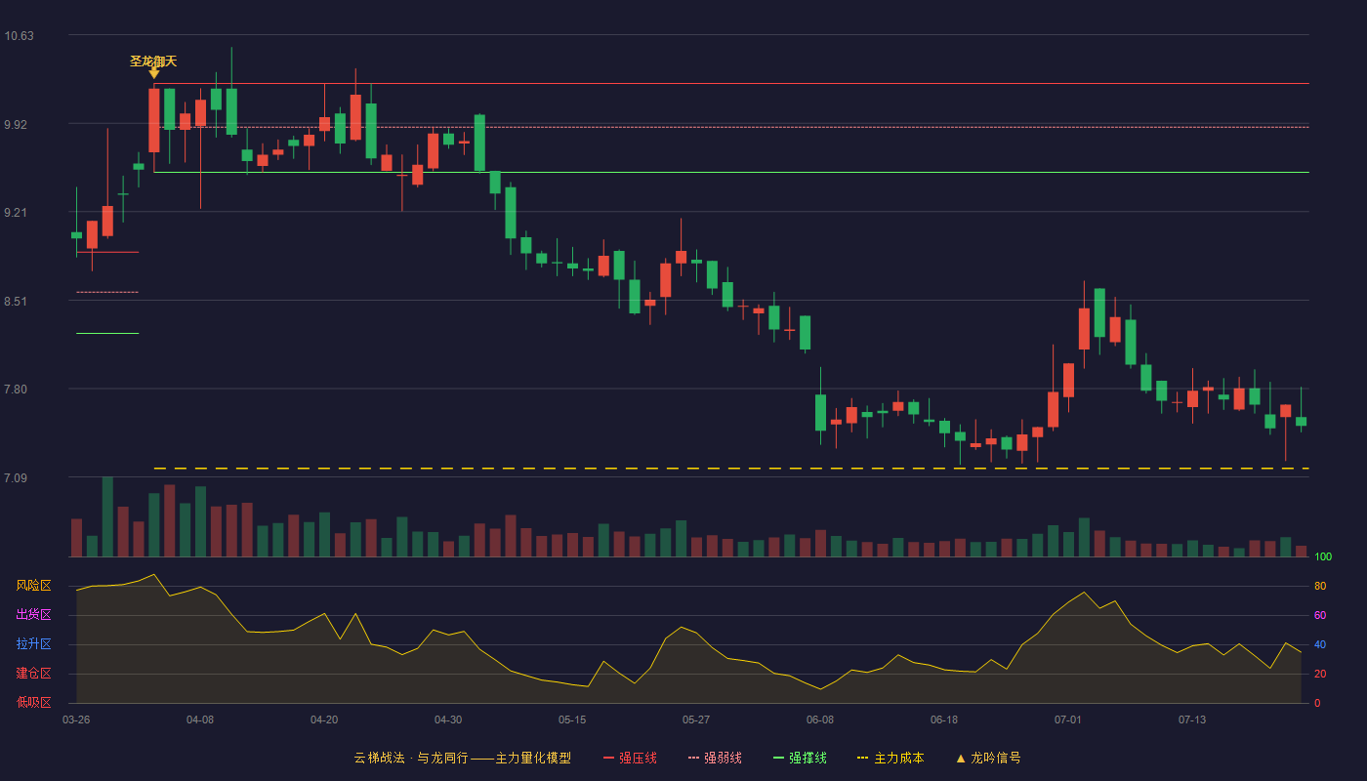Click the 05-27 date label
Image resolution: width=1367 pixels, height=781 pixels.
click(x=696, y=719)
